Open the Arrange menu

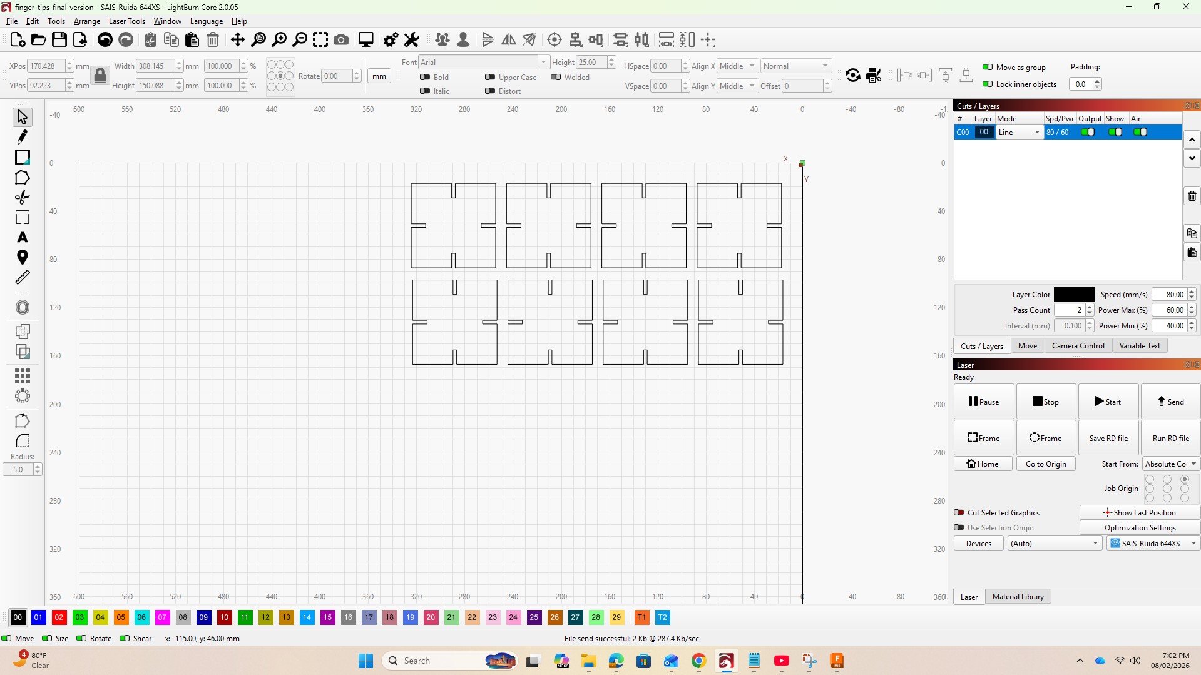point(87,21)
